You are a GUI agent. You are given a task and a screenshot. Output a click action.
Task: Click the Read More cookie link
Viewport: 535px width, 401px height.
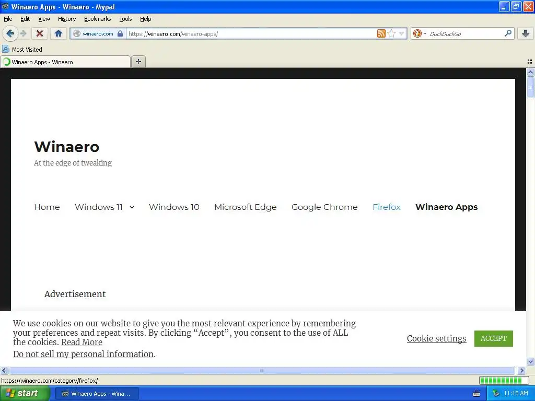click(x=82, y=342)
